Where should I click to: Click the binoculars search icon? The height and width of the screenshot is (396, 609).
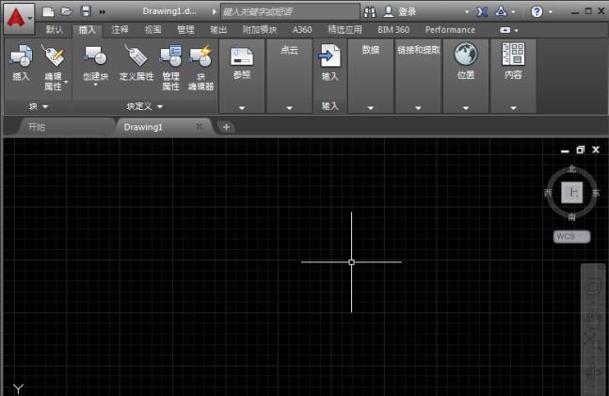click(370, 12)
